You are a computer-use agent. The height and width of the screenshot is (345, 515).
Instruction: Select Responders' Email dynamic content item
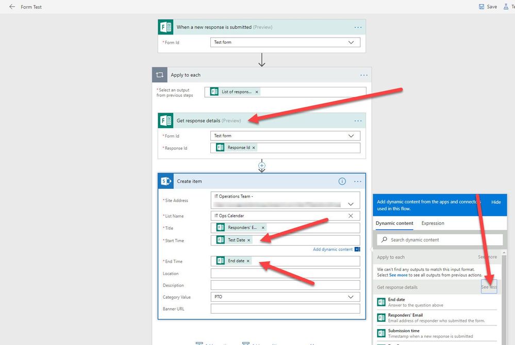pos(437,318)
